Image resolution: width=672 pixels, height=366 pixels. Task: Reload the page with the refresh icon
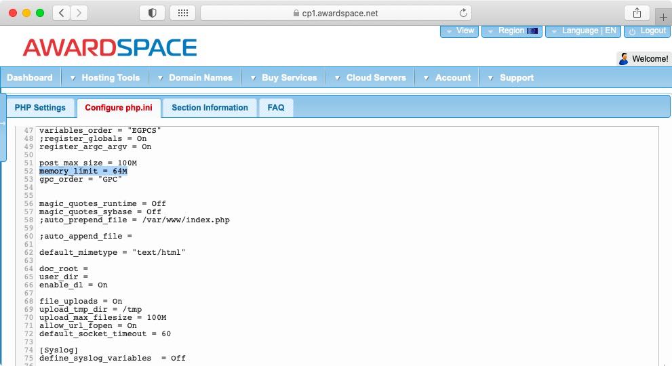(x=463, y=13)
